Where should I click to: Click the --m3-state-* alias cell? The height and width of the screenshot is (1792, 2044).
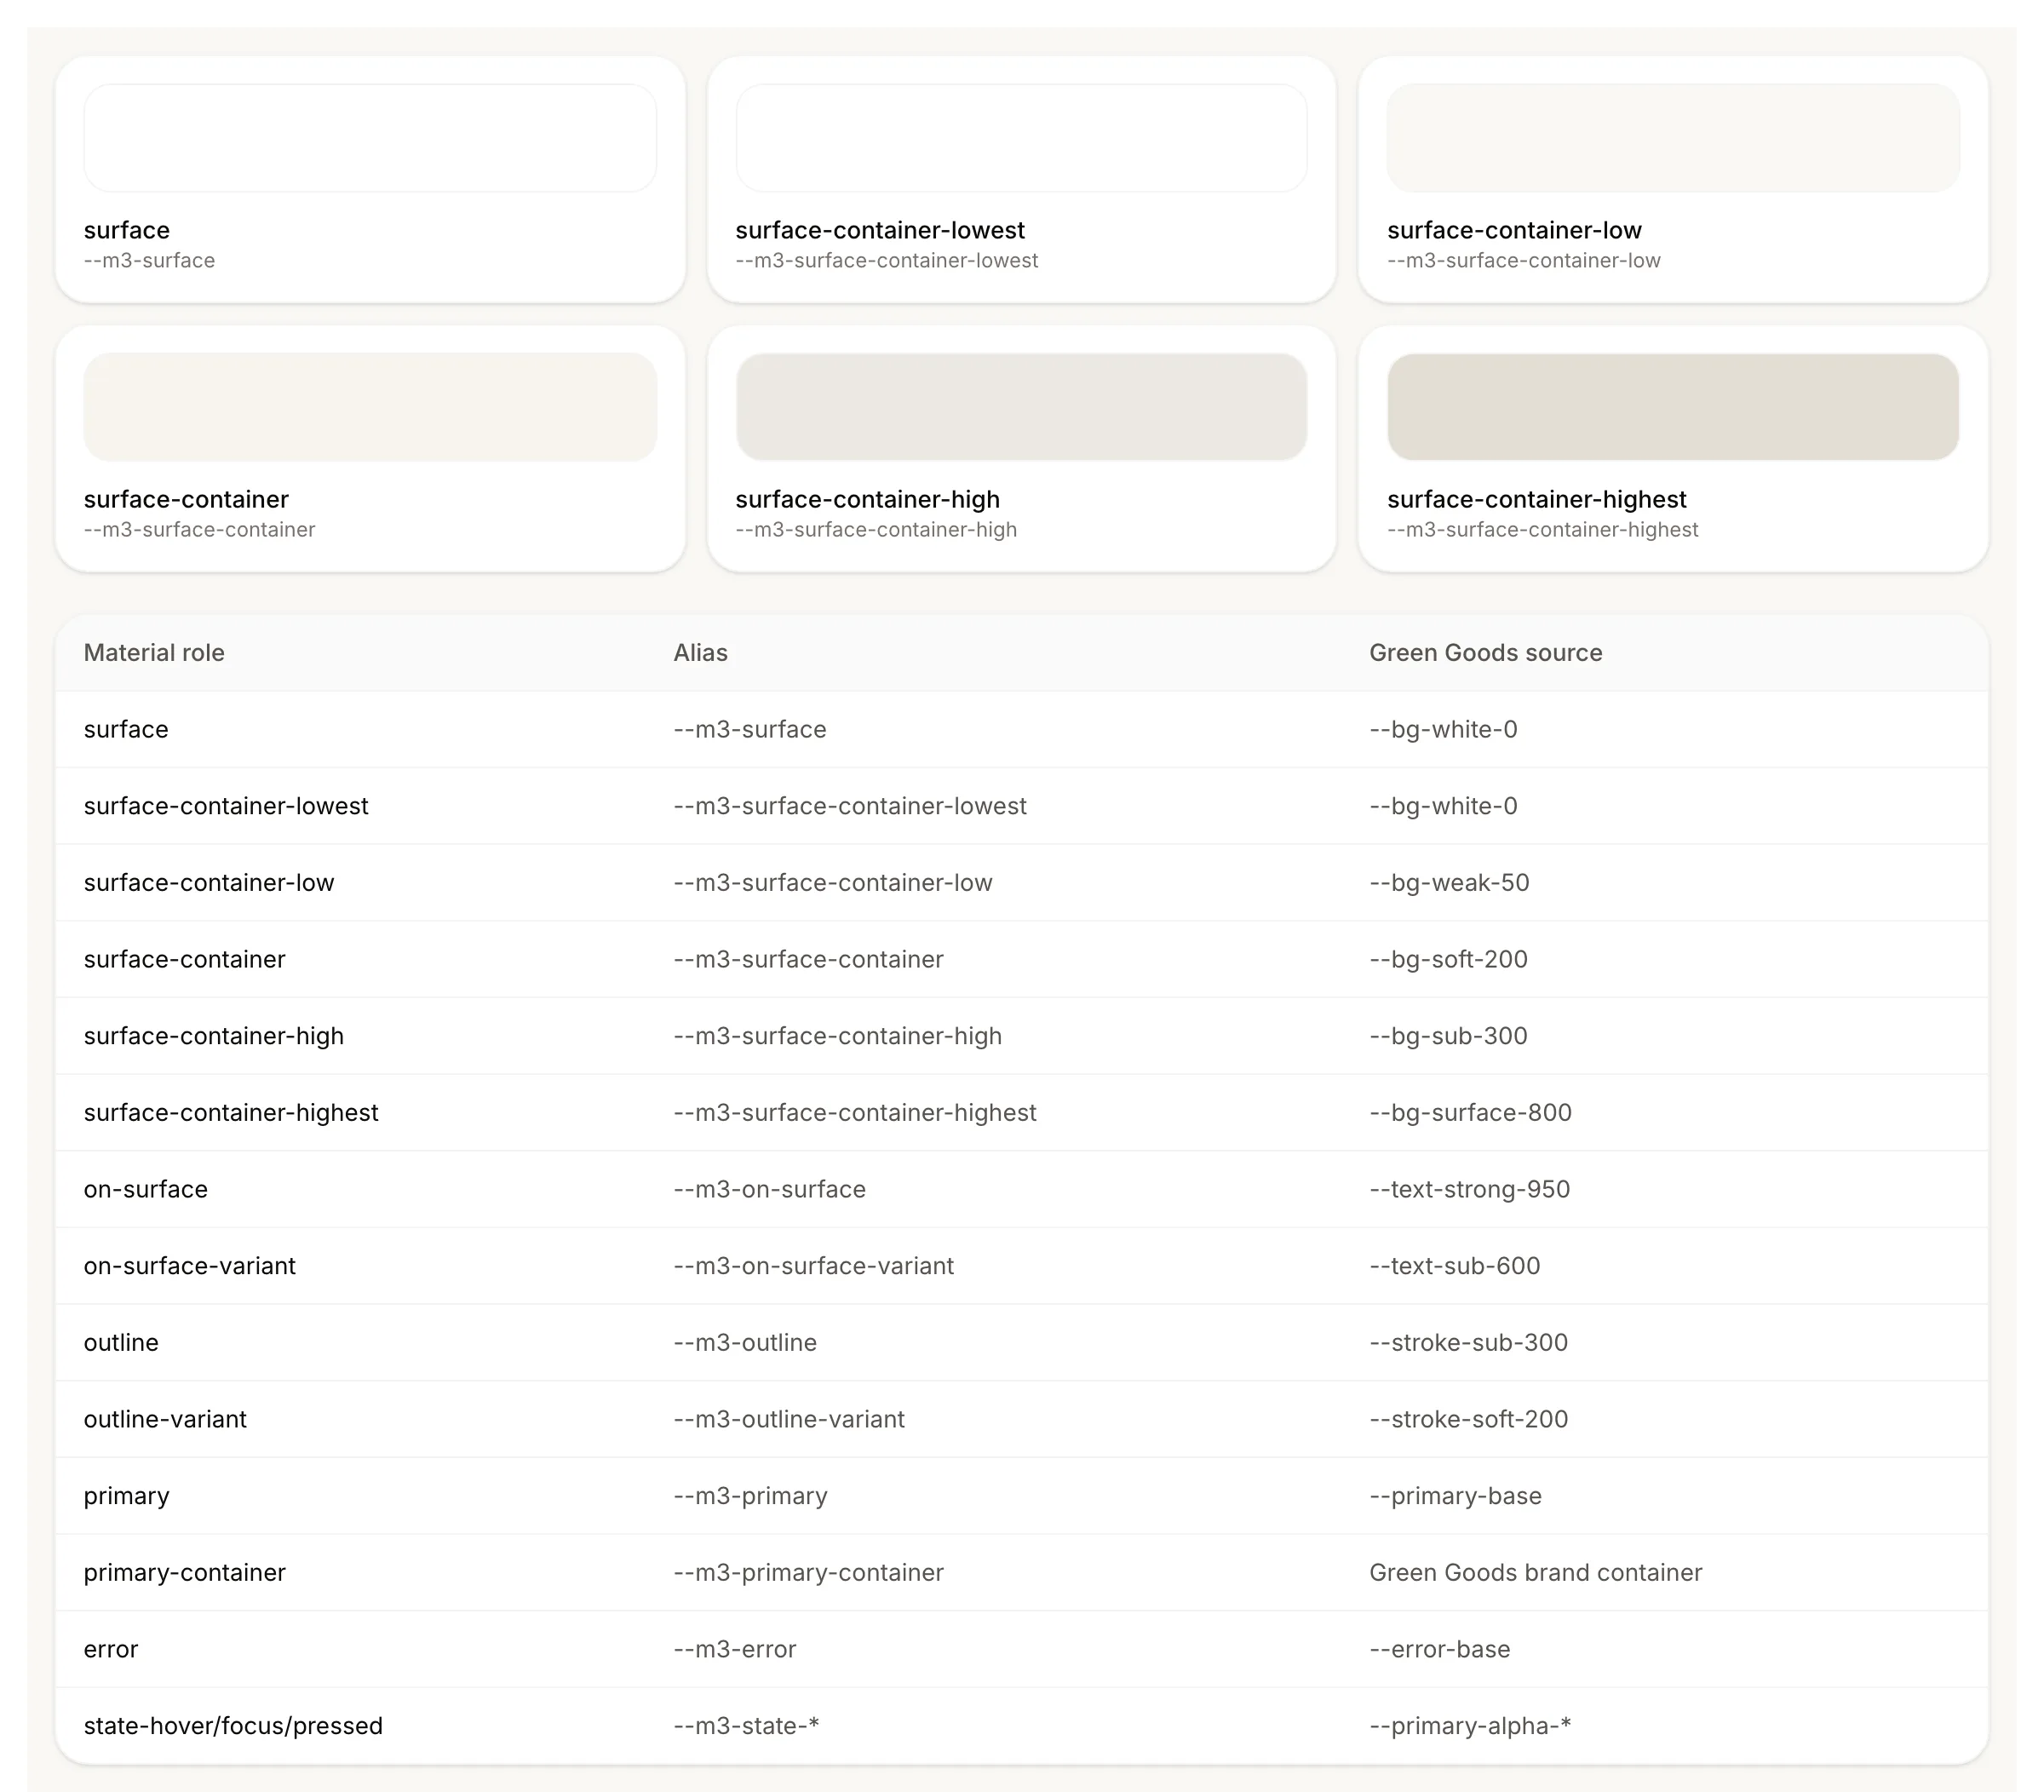click(746, 1726)
